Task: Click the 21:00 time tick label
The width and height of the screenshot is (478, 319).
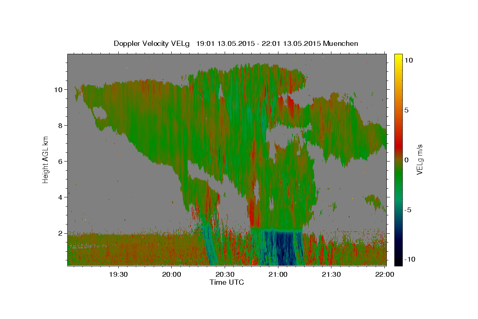Action: point(278,274)
